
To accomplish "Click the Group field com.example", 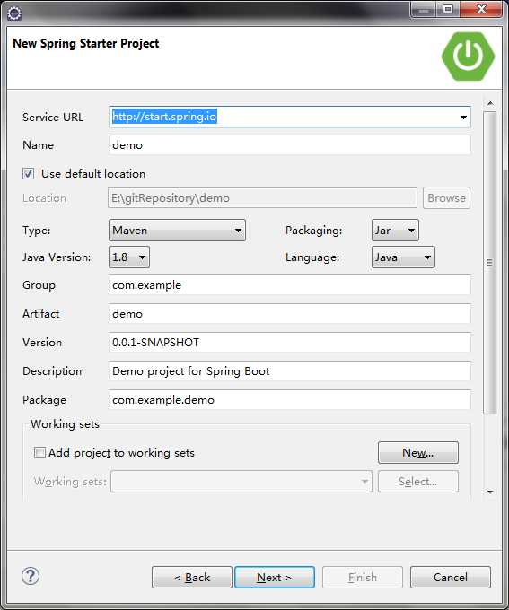I will click(290, 285).
